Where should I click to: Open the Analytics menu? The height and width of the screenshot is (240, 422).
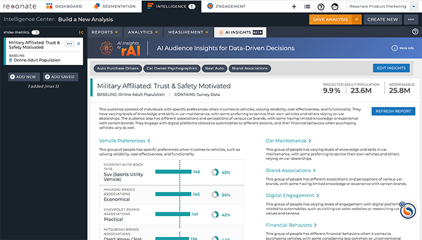click(x=143, y=32)
